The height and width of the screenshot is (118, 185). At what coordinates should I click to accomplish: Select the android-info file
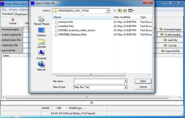(66, 22)
